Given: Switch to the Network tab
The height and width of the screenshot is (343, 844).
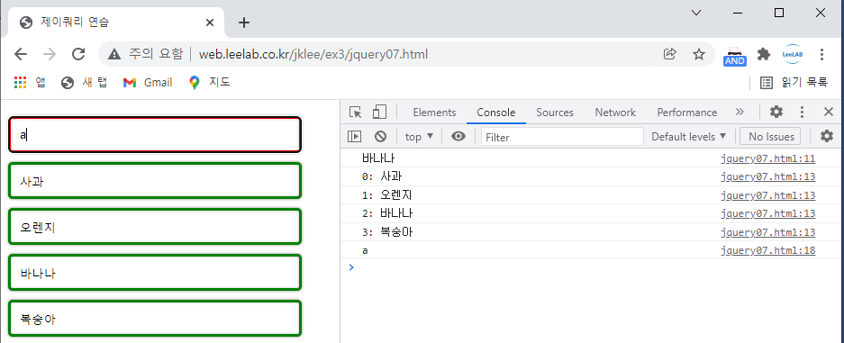Looking at the screenshot, I should pyautogui.click(x=615, y=113).
